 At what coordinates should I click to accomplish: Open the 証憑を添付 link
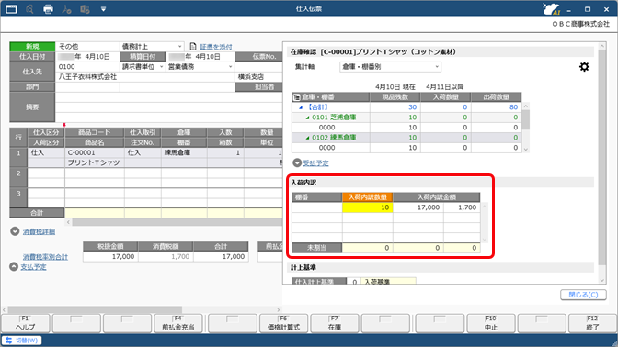coord(216,47)
